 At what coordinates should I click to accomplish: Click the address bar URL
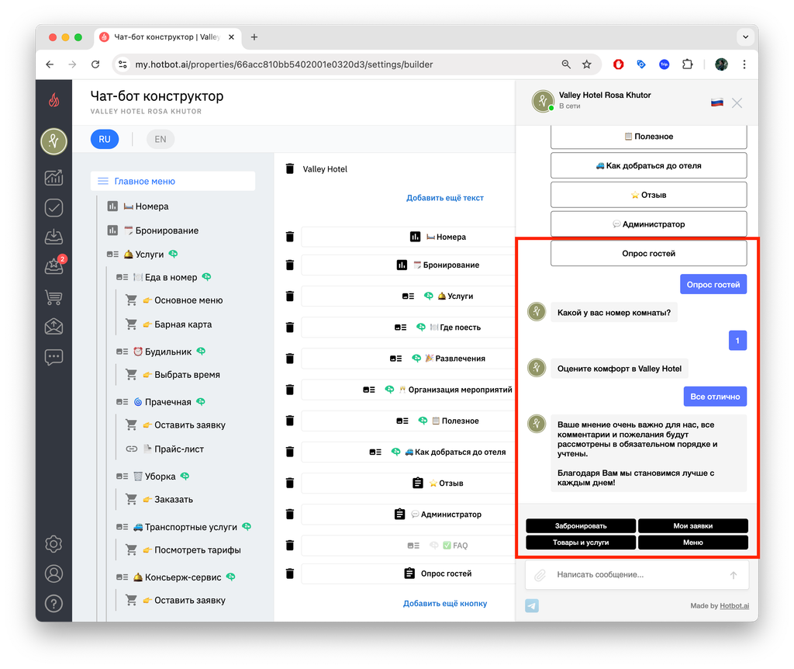coord(284,64)
